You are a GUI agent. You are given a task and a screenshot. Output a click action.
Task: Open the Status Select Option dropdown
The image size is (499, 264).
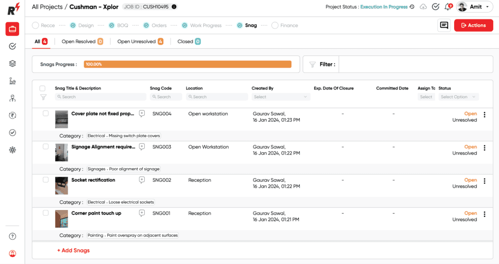pos(458,97)
